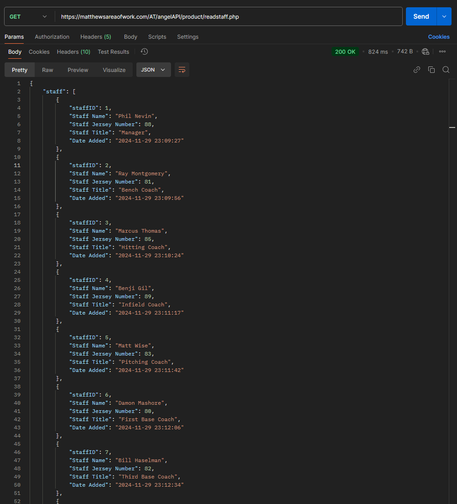Open the Test Results tab
Image resolution: width=457 pixels, height=504 pixels.
click(114, 52)
